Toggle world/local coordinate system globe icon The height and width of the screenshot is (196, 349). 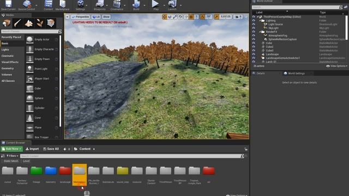pyautogui.click(x=180, y=17)
